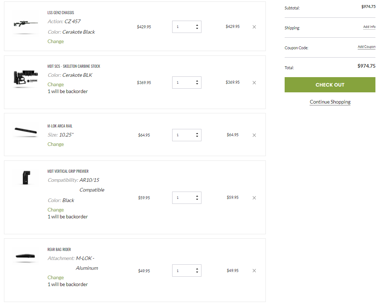Remove Rear Bag Rider from cart
The width and height of the screenshot is (387, 306).
(254, 271)
